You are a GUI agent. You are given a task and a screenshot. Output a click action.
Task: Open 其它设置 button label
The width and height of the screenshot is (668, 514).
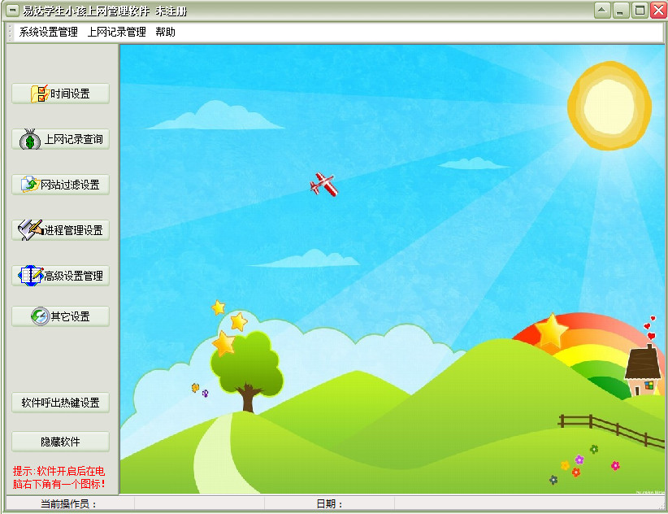click(x=70, y=316)
